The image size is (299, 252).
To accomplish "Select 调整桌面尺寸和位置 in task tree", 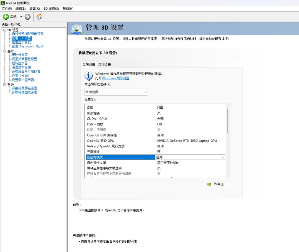I will click(x=26, y=72).
